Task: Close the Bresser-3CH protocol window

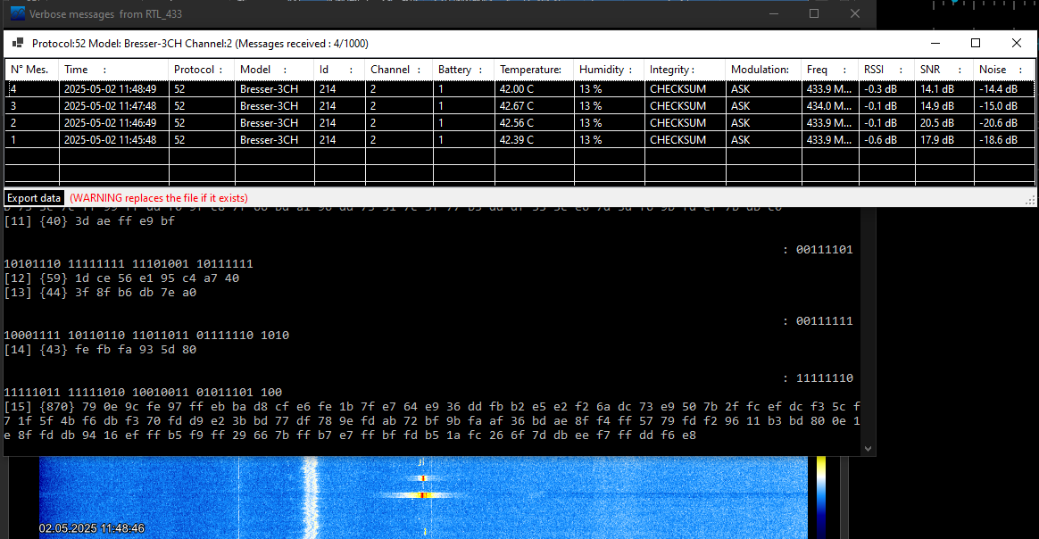Action: point(1017,43)
